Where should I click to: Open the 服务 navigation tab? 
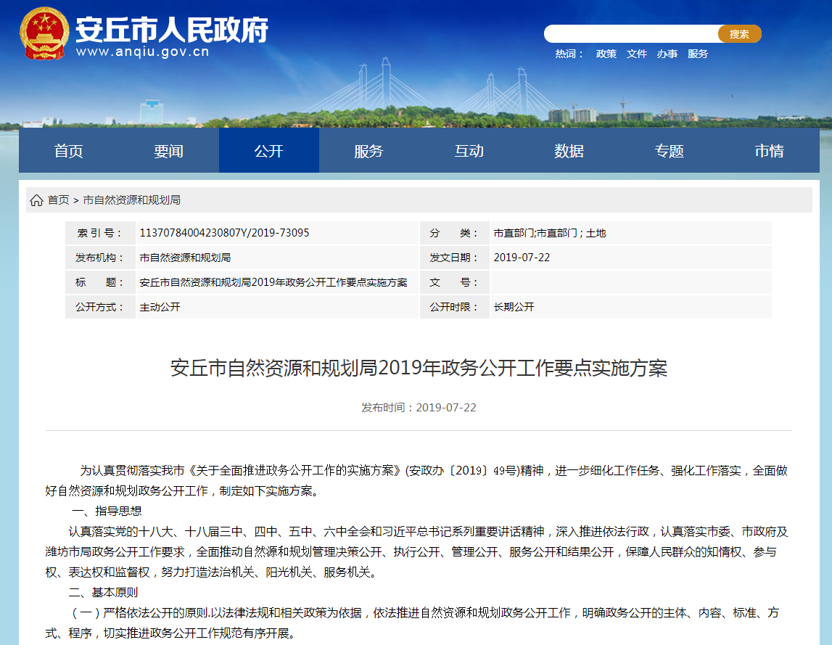[x=368, y=151]
